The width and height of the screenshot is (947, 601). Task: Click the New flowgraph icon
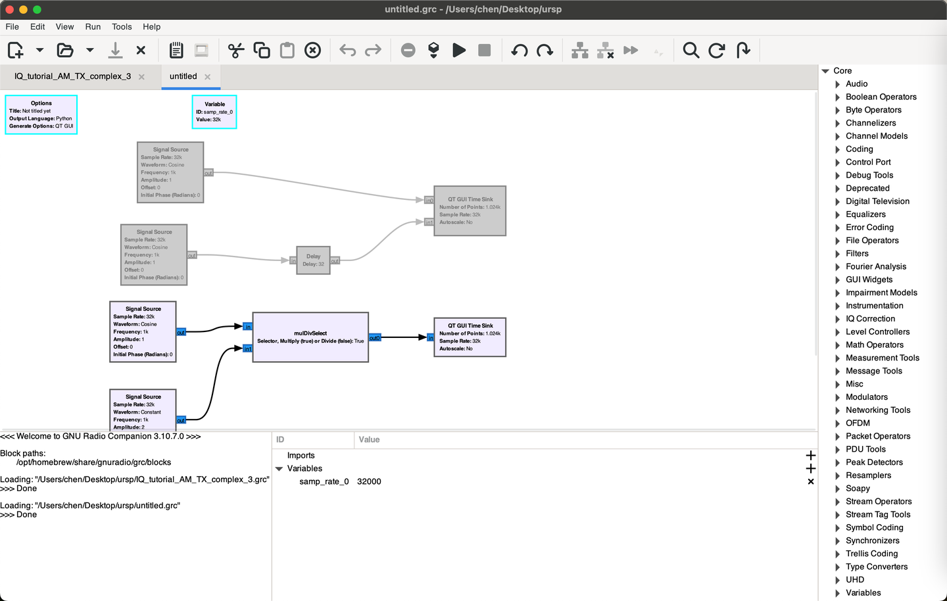point(15,50)
